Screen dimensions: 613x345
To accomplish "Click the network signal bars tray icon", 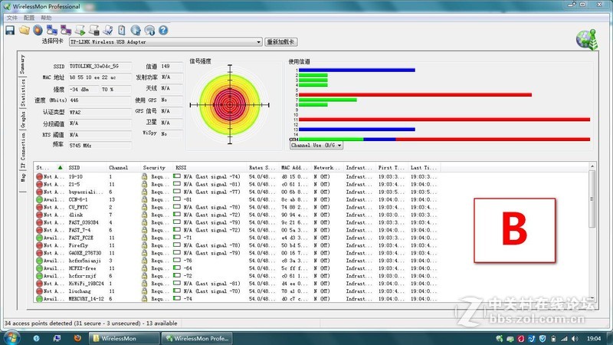I will pyautogui.click(x=564, y=338).
